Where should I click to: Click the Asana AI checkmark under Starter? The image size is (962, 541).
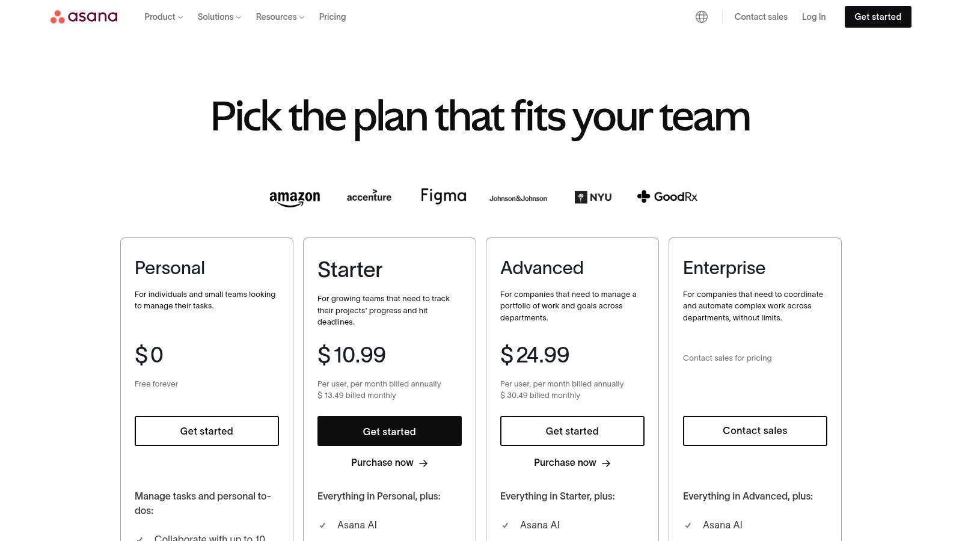(x=323, y=525)
